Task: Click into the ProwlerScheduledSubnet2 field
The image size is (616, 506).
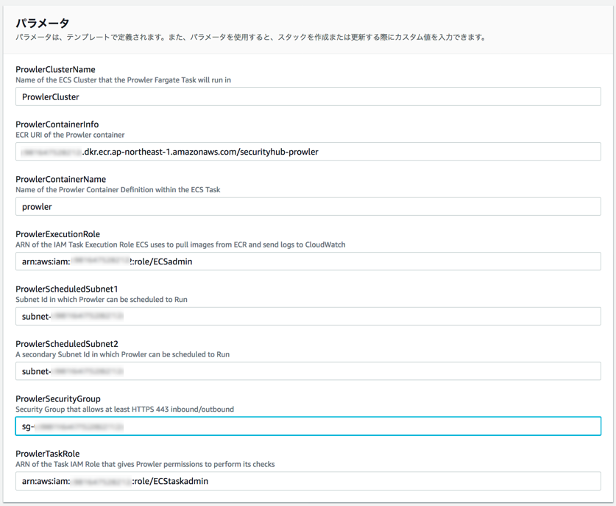Action: [308, 371]
